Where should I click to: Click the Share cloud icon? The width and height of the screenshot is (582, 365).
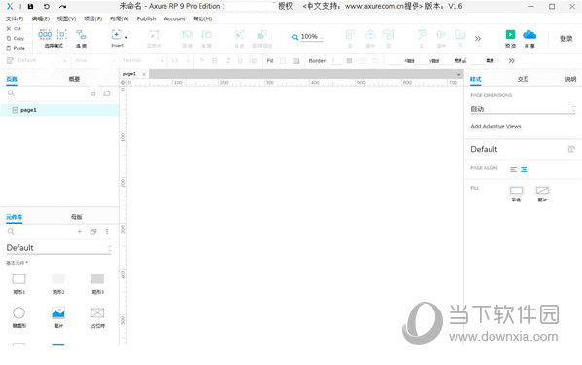tap(529, 34)
